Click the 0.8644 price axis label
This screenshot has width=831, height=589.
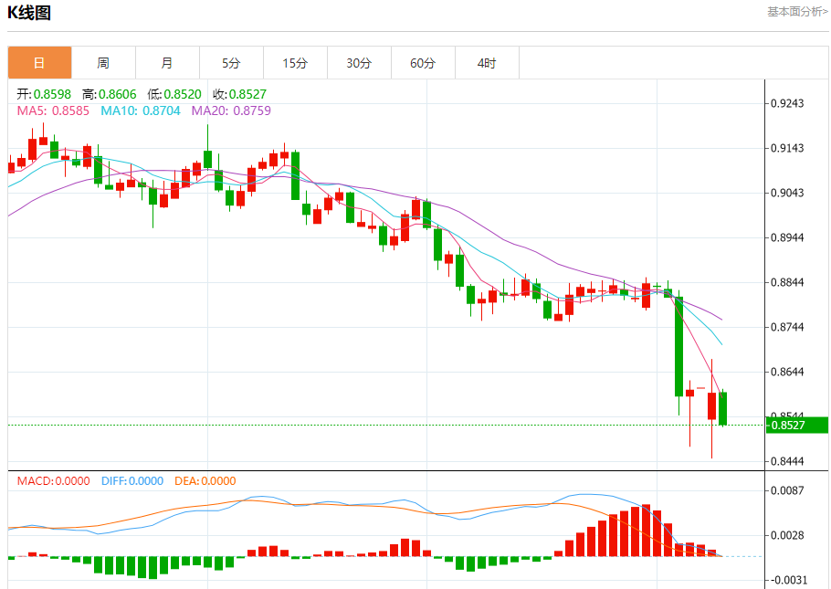(787, 373)
